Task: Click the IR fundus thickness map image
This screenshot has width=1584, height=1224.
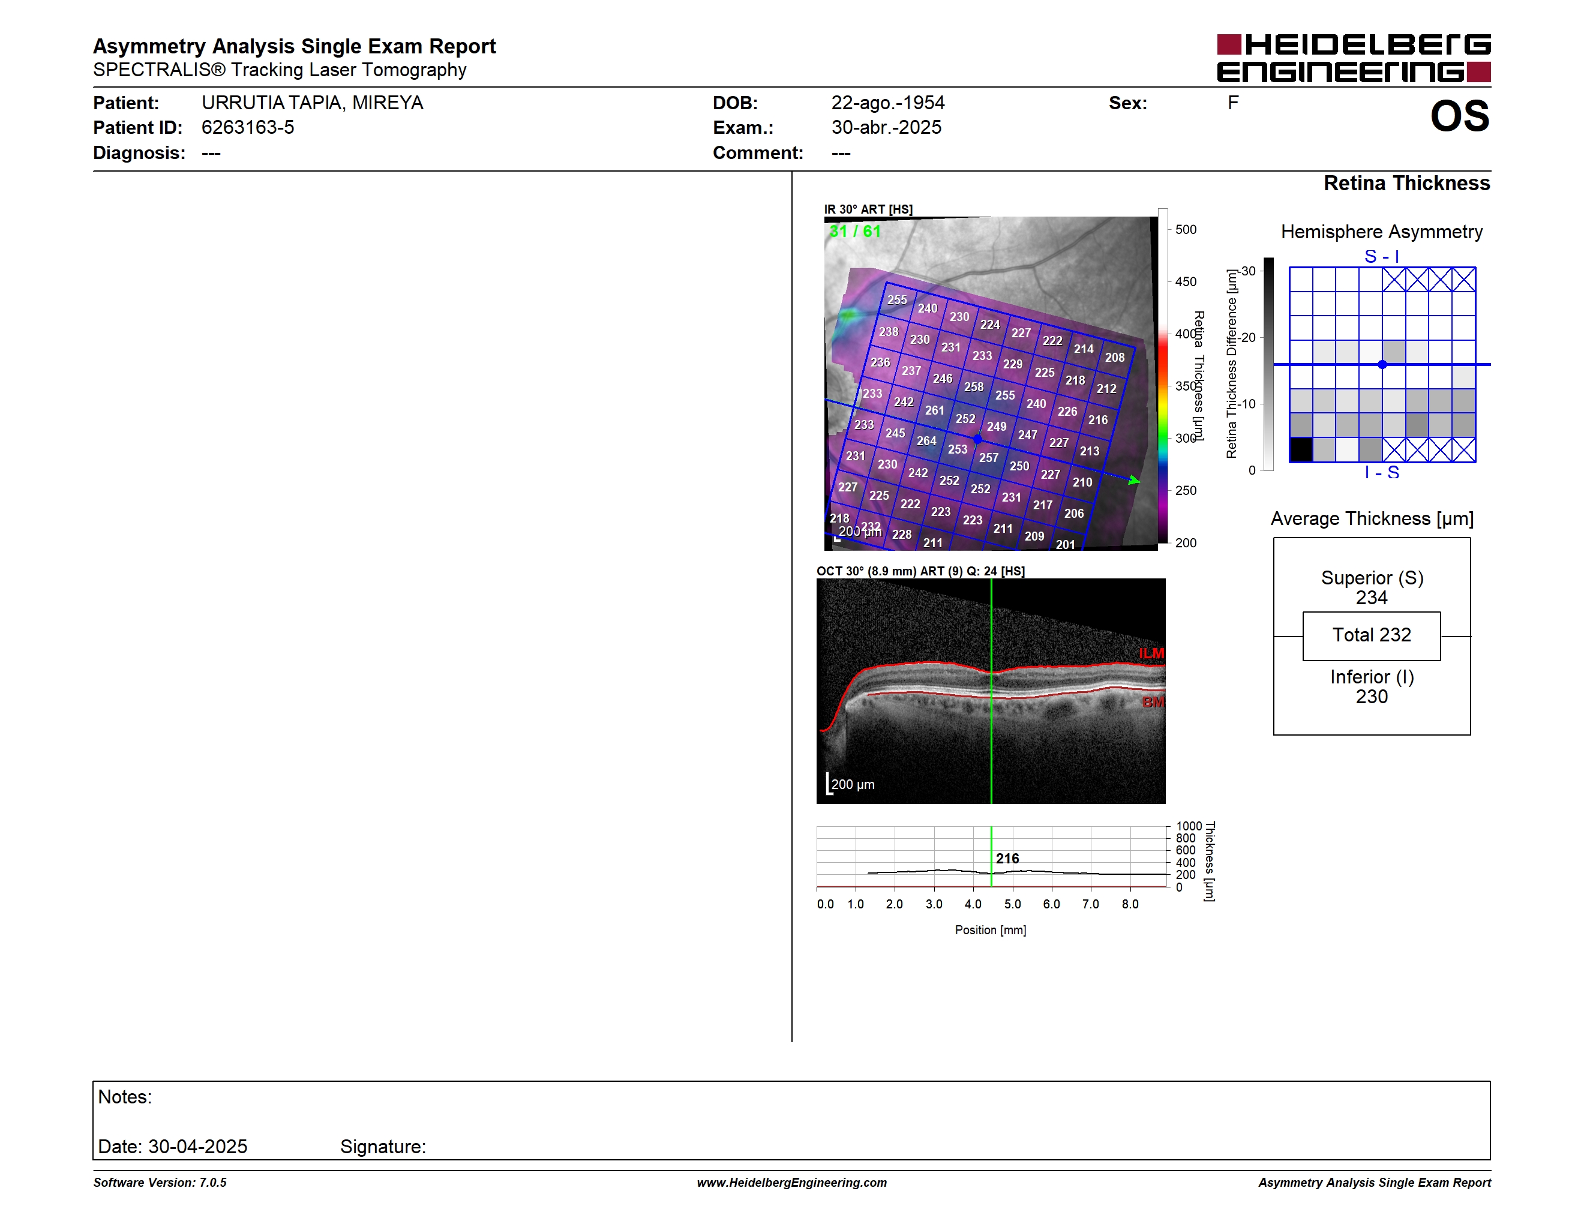Action: 991,383
